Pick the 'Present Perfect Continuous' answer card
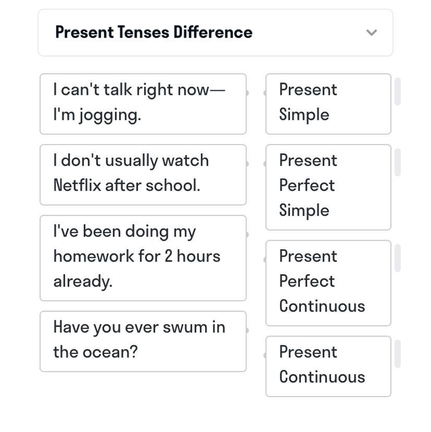431x432 pixels. click(328, 283)
